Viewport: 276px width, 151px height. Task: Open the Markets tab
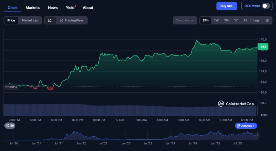pos(33,8)
